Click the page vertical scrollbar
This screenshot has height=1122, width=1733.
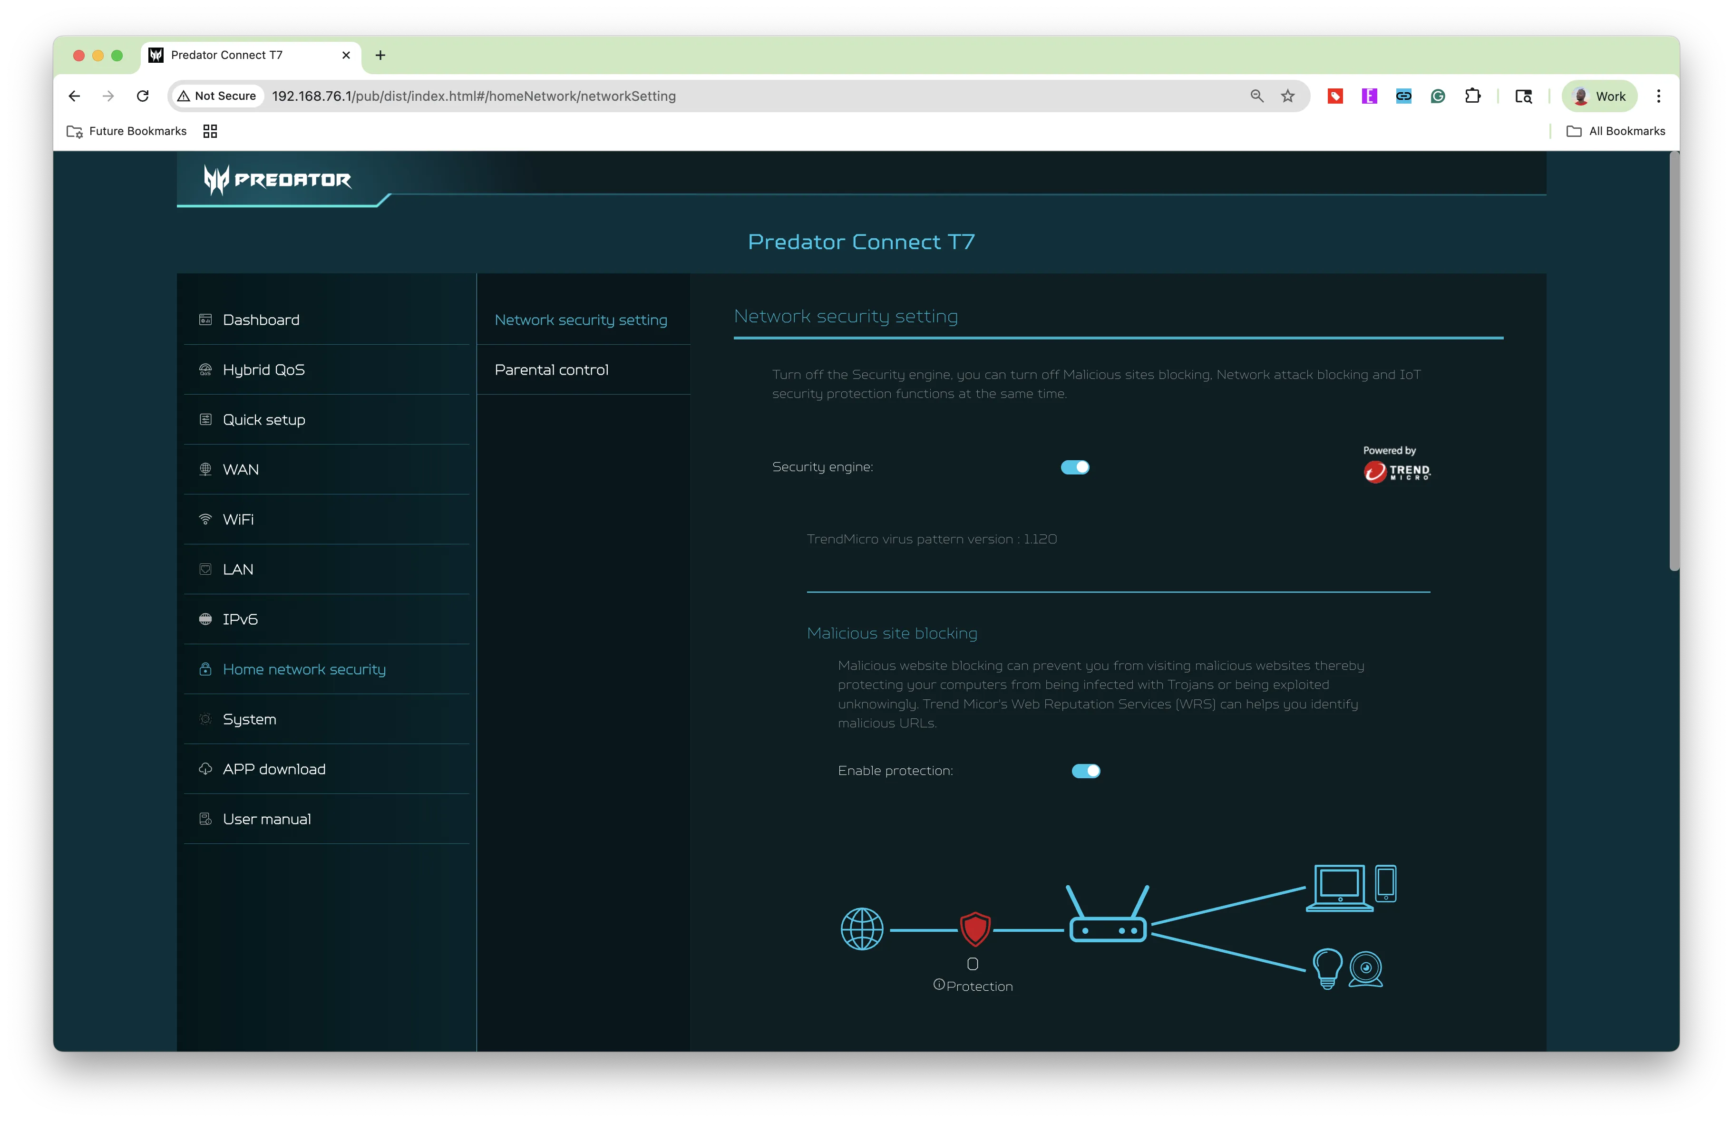click(1674, 362)
